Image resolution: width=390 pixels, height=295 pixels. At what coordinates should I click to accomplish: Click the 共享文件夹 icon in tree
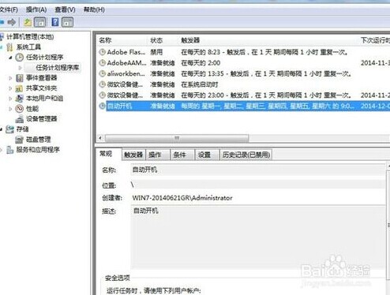20,88
